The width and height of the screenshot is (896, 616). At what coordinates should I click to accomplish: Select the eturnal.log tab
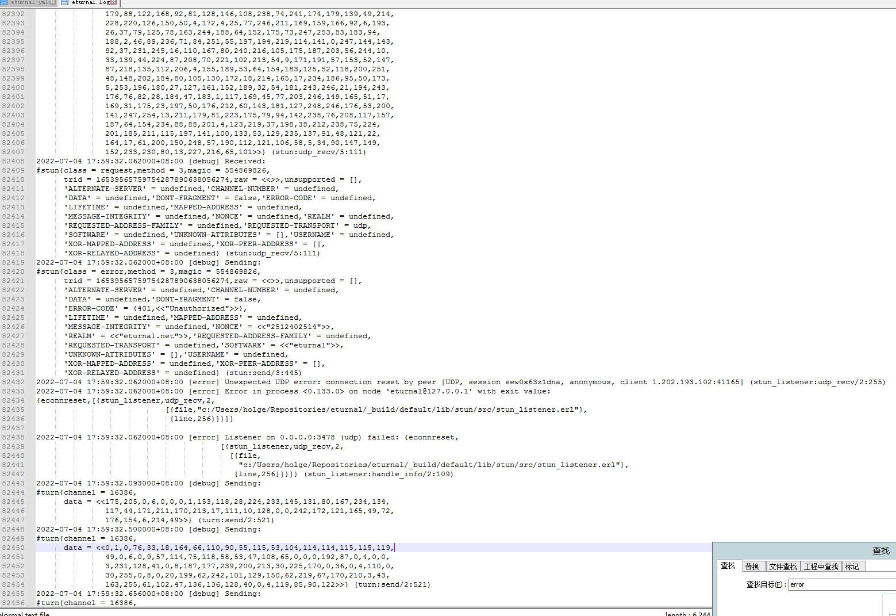[89, 2]
